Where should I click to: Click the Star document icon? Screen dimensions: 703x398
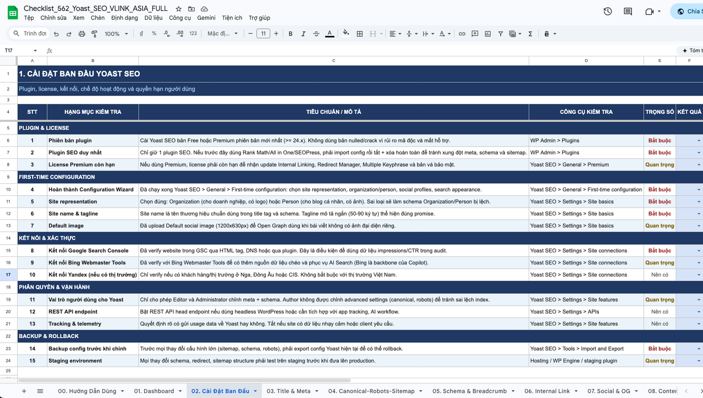pyautogui.click(x=178, y=9)
